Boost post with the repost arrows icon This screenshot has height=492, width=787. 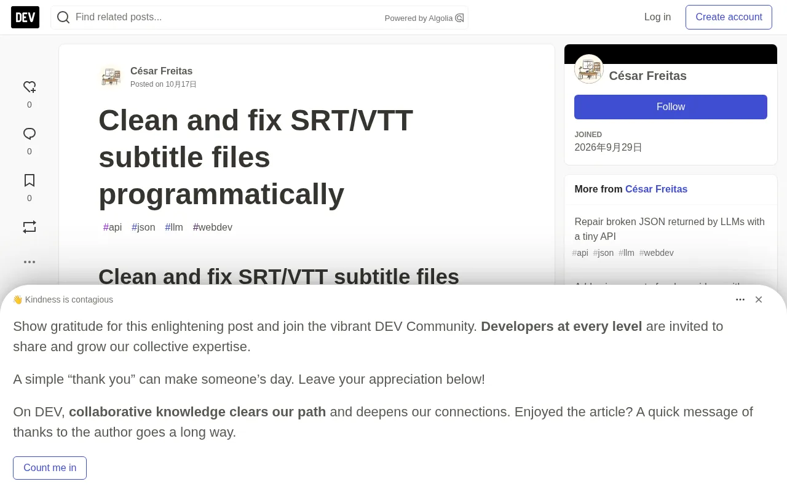[x=30, y=227]
